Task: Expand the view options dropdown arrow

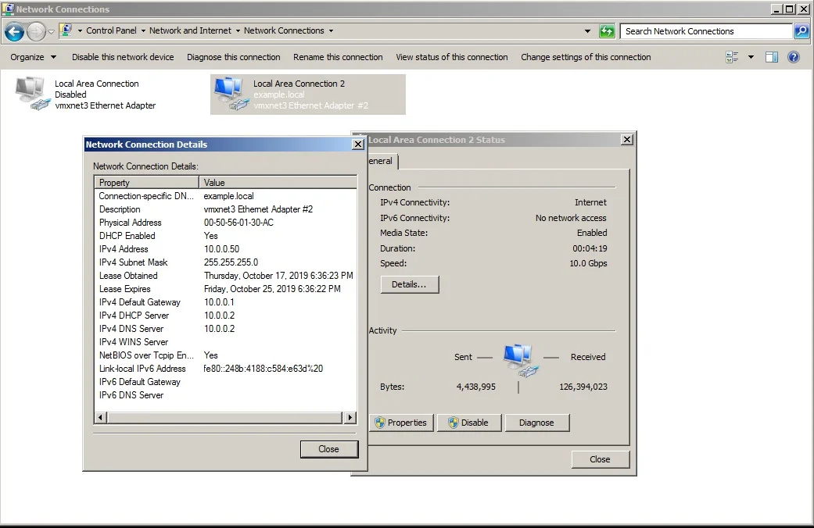Action: tap(751, 57)
